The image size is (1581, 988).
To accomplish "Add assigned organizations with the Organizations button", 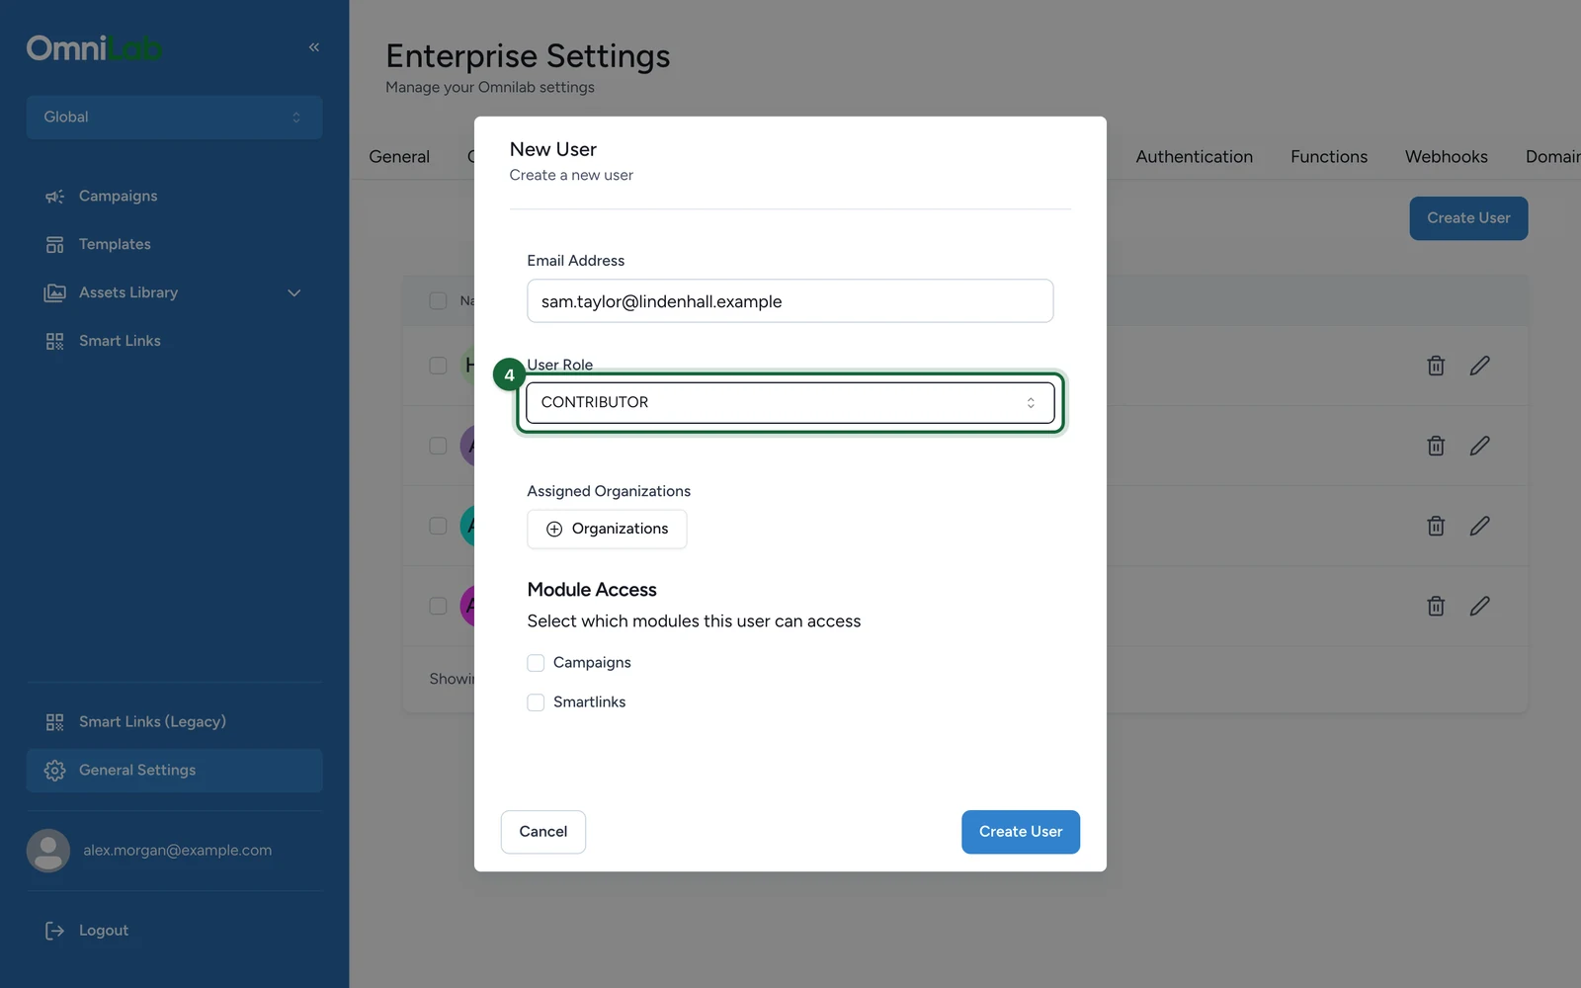I will pos(607,529).
